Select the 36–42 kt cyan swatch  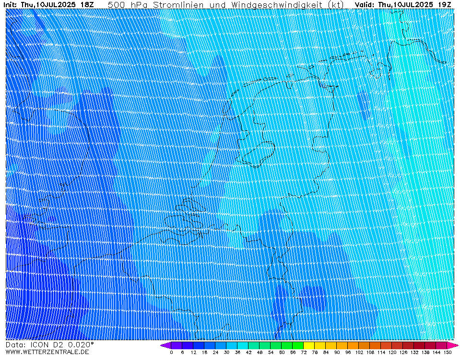pos(243,345)
